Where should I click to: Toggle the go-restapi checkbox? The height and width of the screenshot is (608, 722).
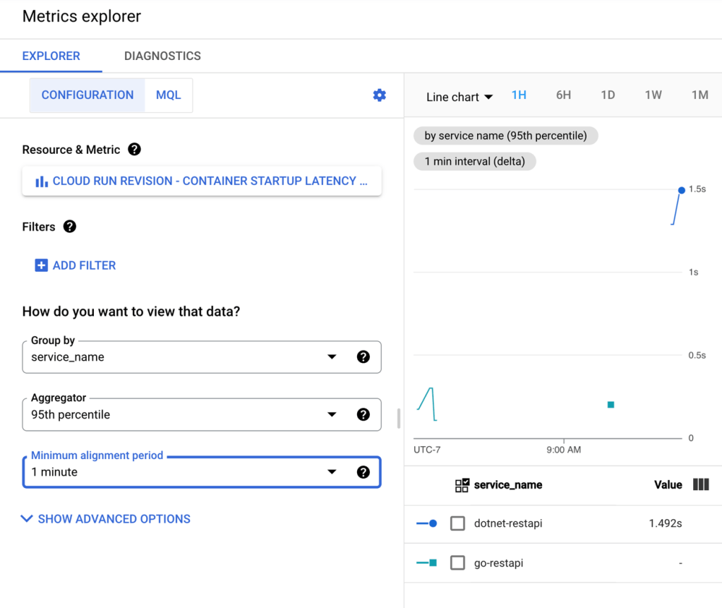pyautogui.click(x=457, y=563)
